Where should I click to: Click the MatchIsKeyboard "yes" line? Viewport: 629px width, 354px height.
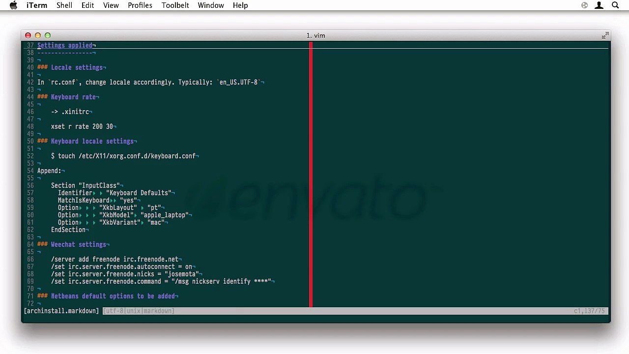pyautogui.click(x=97, y=200)
